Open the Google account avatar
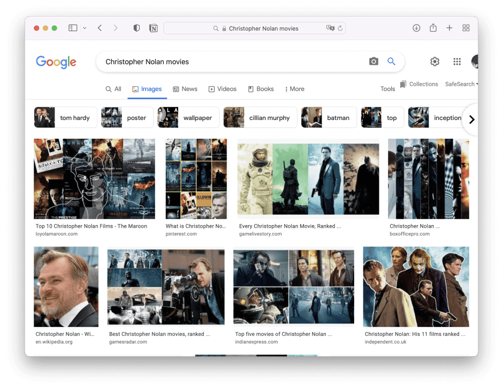 point(475,62)
